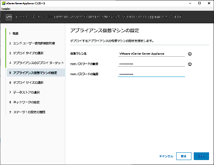Click the 仮想マシン名 label
The width and height of the screenshot is (214, 165).
tap(78, 54)
